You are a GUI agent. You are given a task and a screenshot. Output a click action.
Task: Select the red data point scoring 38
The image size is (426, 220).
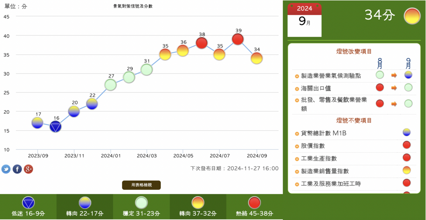coord(202,43)
